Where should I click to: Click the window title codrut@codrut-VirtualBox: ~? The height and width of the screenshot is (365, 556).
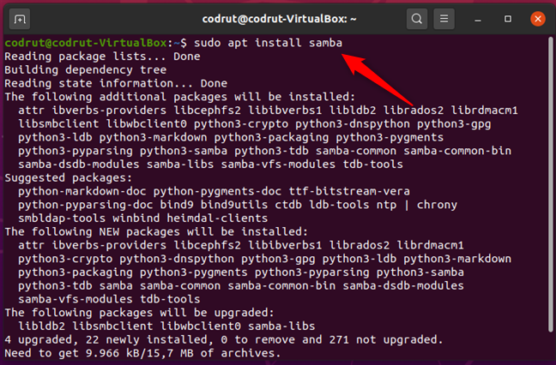[x=279, y=19]
